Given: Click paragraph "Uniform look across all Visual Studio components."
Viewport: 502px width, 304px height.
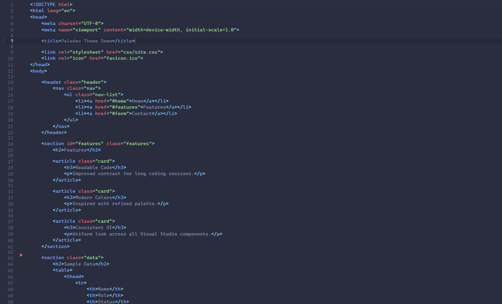Looking at the screenshot, I should (x=142, y=234).
